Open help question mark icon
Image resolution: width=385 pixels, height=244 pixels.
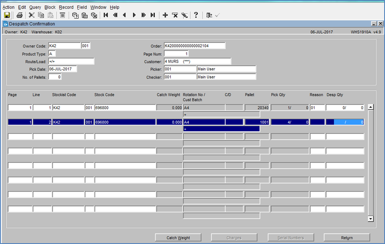pyautogui.click(x=196, y=15)
